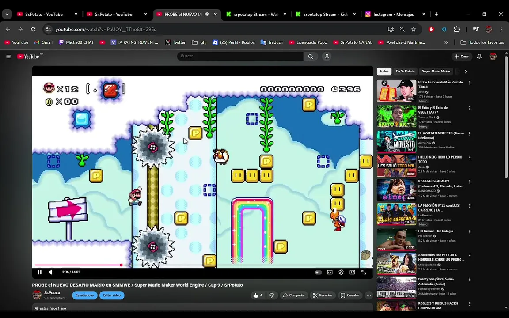The width and height of the screenshot is (509, 318).
Task: Focus the Buscar search field
Action: pos(240,56)
